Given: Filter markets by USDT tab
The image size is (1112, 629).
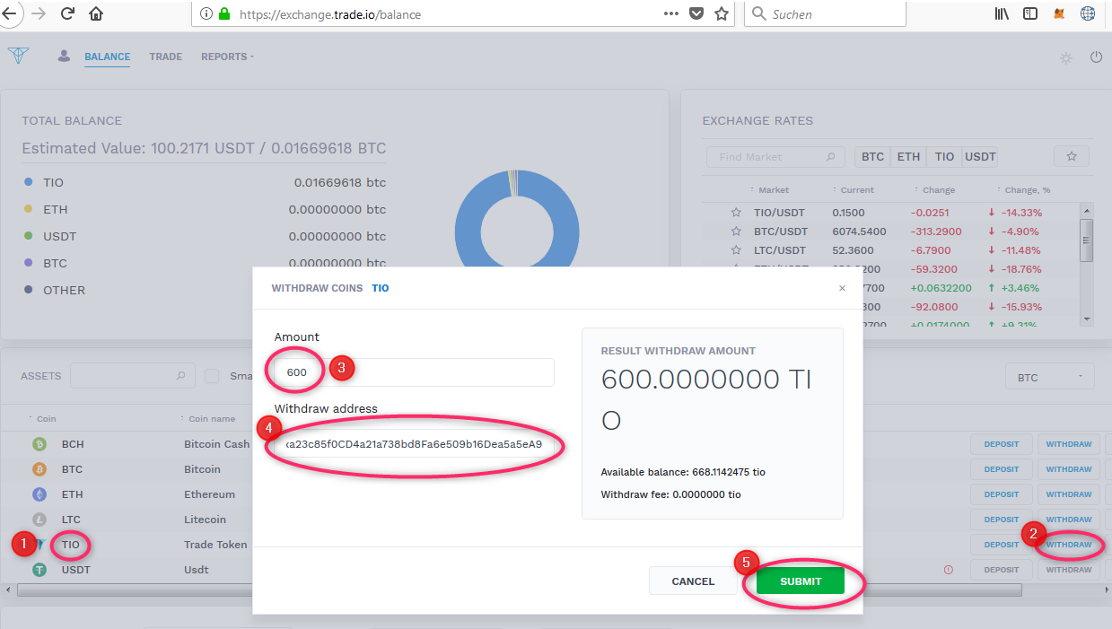Looking at the screenshot, I should (980, 156).
